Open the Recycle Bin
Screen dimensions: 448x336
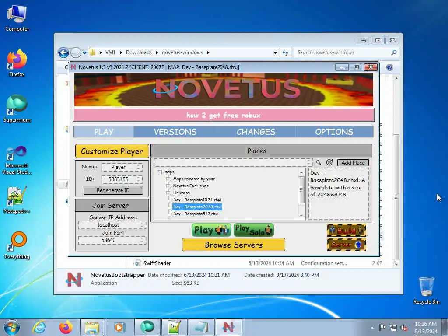point(426,290)
